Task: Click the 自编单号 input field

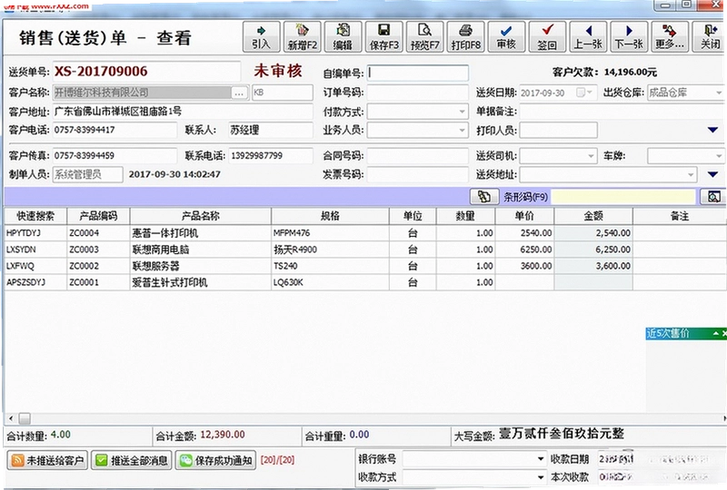Action: pyautogui.click(x=418, y=73)
